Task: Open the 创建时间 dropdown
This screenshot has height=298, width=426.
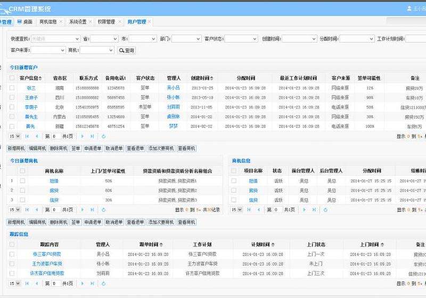Action: (x=299, y=39)
